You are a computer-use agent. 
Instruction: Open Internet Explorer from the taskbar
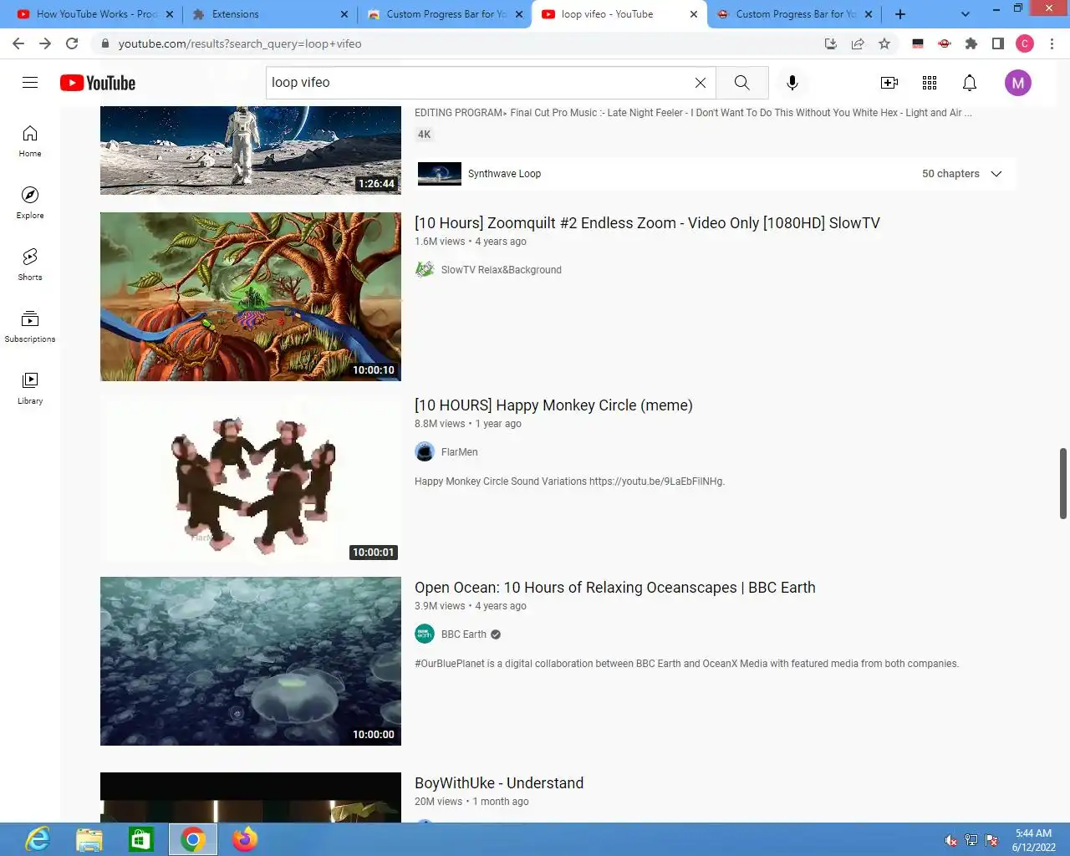38,839
